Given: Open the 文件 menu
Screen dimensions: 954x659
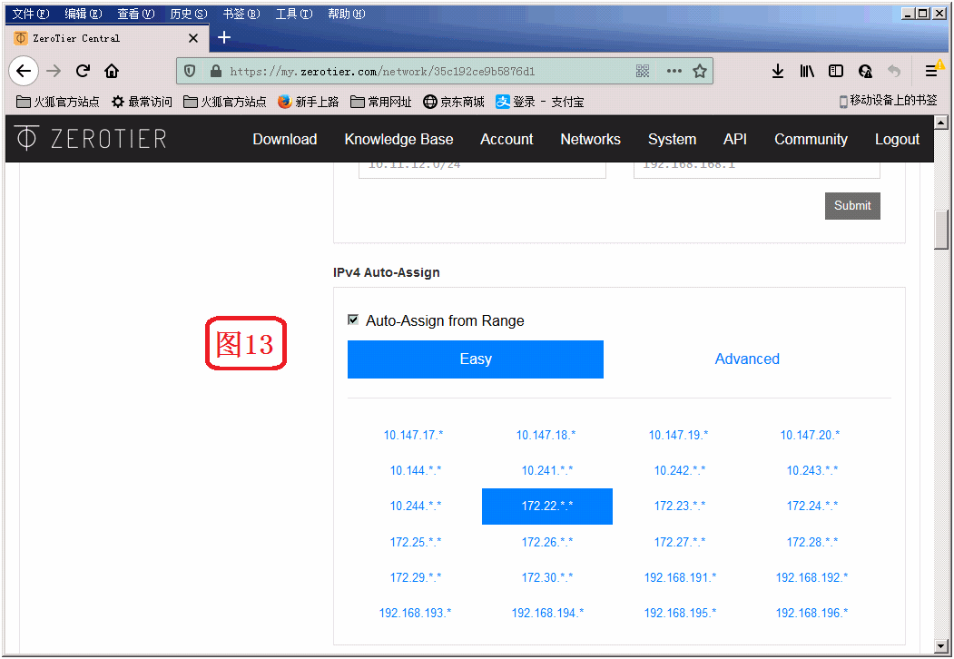Looking at the screenshot, I should click(31, 14).
